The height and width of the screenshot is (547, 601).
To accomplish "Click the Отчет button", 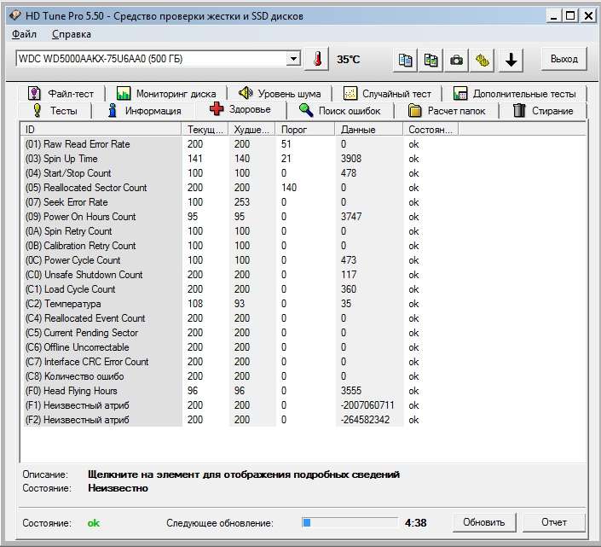I will pos(554,522).
